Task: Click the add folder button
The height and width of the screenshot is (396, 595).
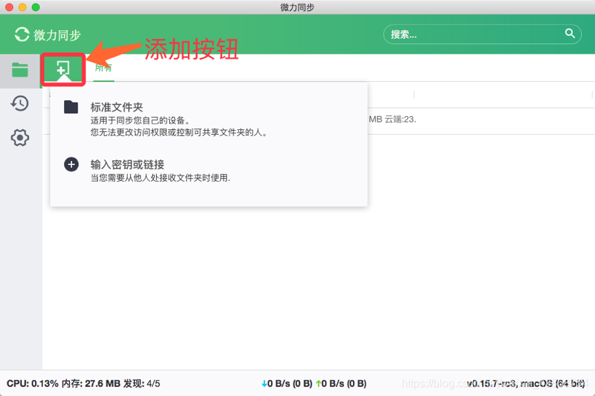Action: coord(63,69)
